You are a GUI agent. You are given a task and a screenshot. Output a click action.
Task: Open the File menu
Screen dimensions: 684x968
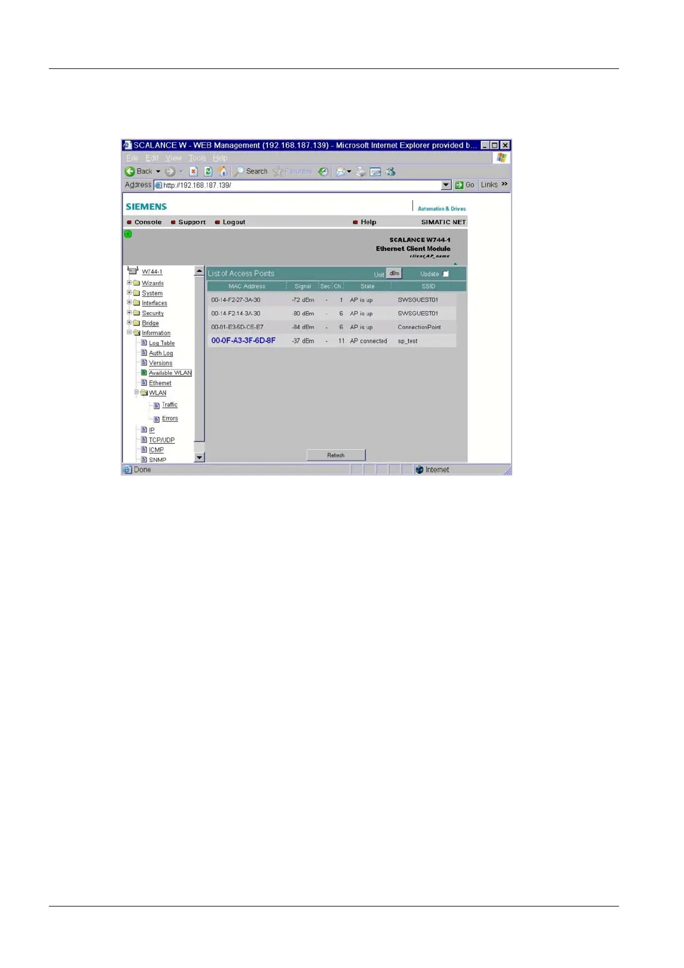pos(132,158)
